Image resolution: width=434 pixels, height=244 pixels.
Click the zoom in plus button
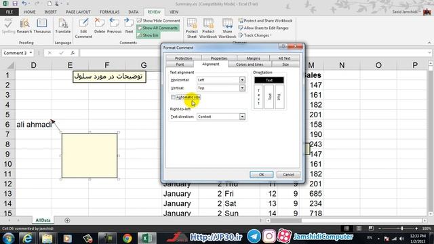point(416,228)
